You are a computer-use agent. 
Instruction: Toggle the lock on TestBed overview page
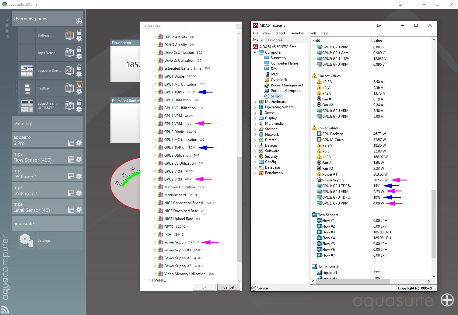click(x=79, y=85)
